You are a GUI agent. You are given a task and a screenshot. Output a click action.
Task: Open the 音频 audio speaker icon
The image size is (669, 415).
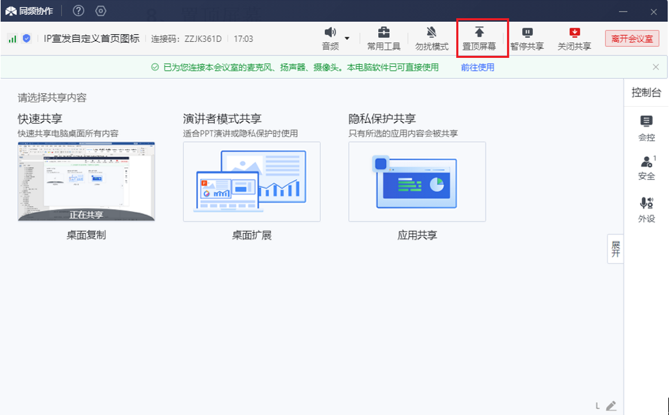pos(330,33)
